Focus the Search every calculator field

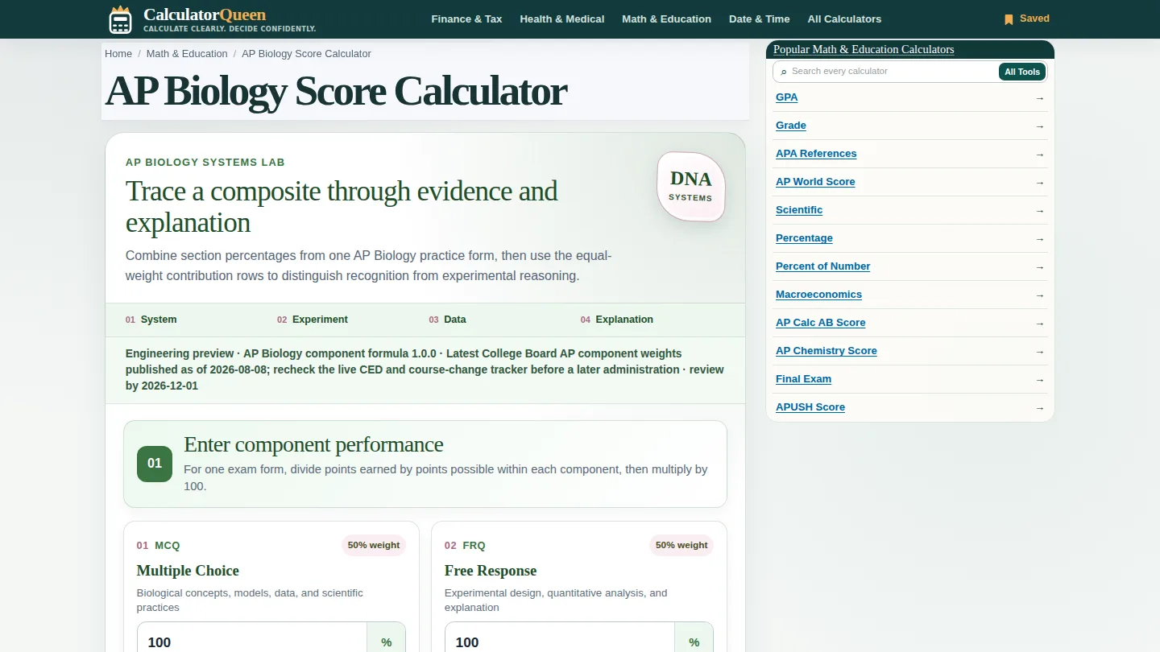[x=893, y=72]
